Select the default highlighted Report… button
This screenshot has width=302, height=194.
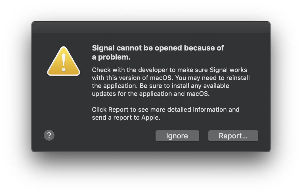233,136
